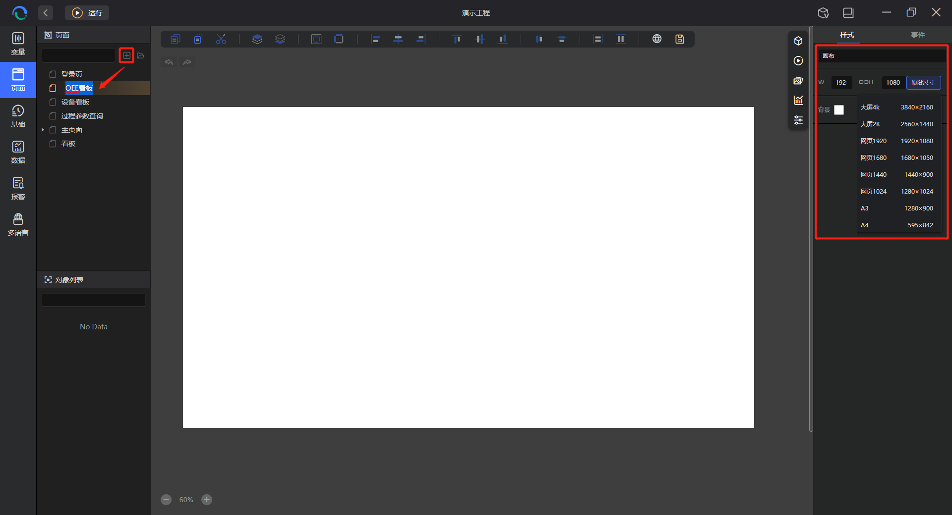Viewport: 952px width, 515px height.
Task: Open the 报警 section in the sidebar
Action: pos(18,189)
